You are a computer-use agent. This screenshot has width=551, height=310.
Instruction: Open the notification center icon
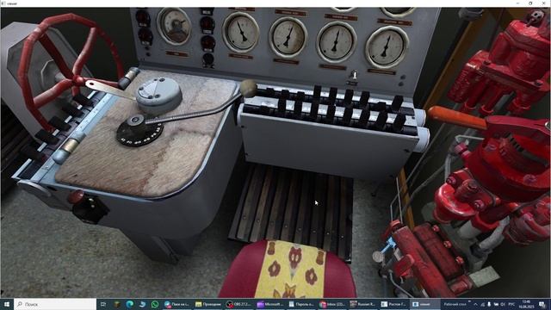[542, 304]
